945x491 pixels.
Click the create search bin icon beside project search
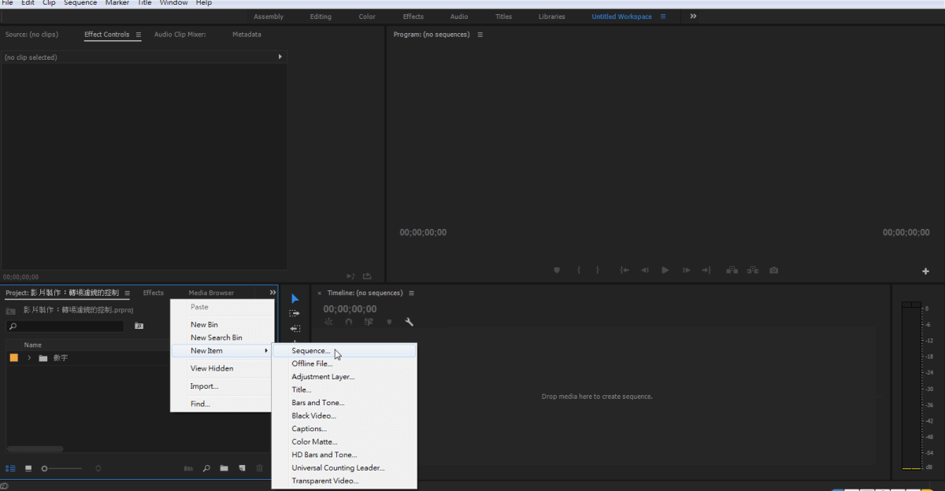(139, 326)
